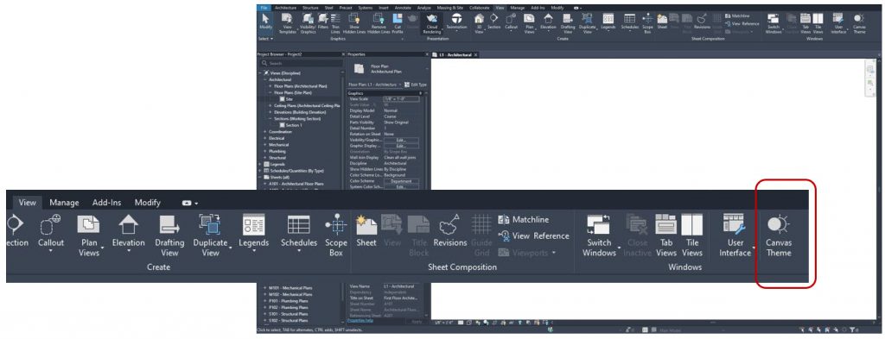Toggle Thin Lines in the Graphics panel
885x339 pixels.
tap(335, 23)
